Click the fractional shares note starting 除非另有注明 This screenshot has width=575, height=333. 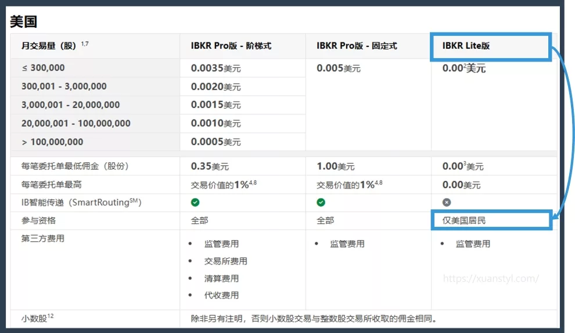(314, 318)
